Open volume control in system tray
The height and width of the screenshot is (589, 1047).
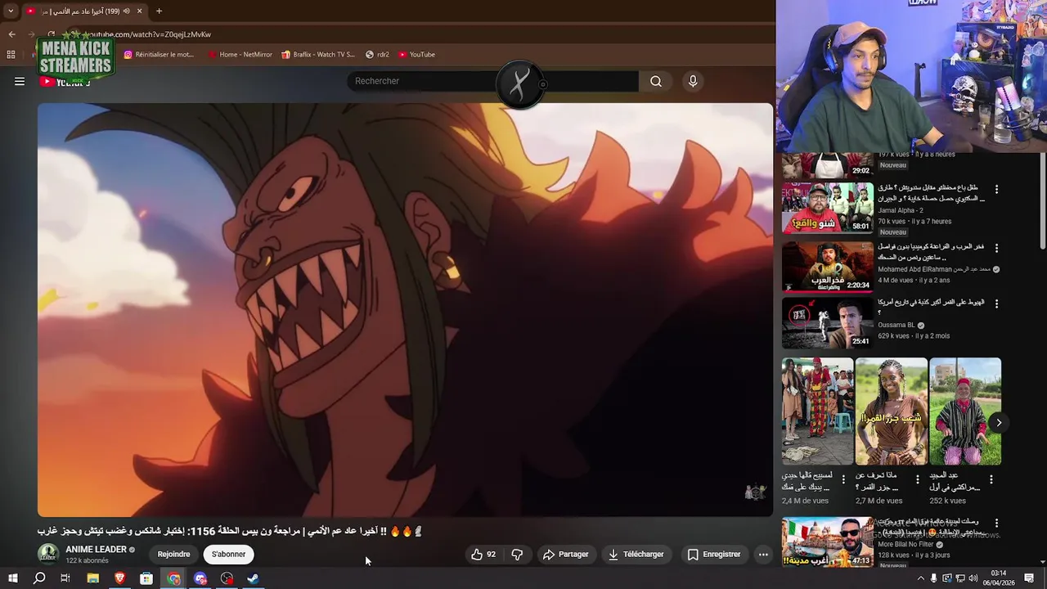pyautogui.click(x=973, y=578)
